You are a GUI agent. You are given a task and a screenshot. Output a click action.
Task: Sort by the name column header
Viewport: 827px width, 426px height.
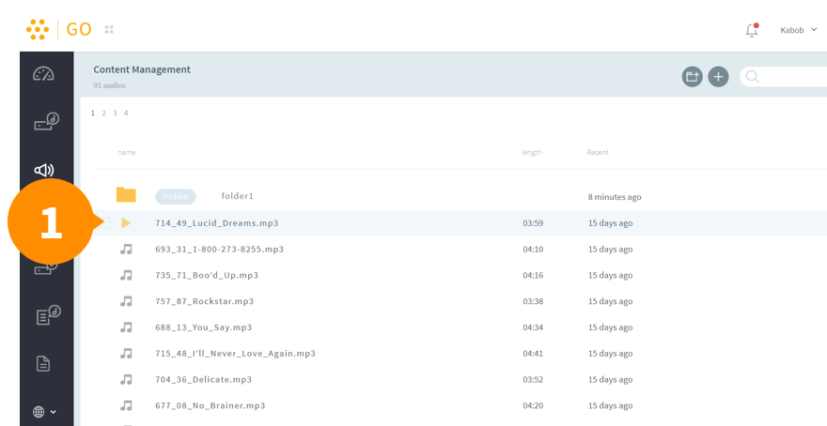(127, 152)
